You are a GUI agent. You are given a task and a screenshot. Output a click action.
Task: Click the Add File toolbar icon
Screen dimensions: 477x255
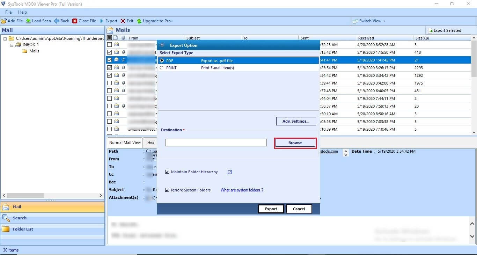coord(4,21)
